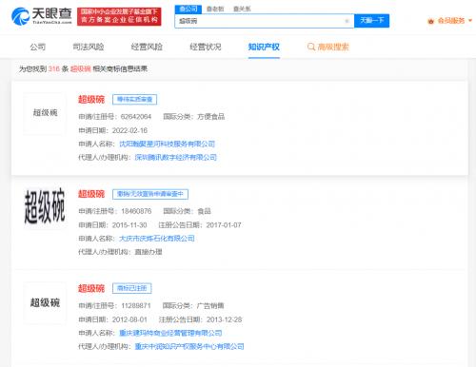Click registration number 18460876
Viewport: 476px width, 367px height.
coord(136,211)
